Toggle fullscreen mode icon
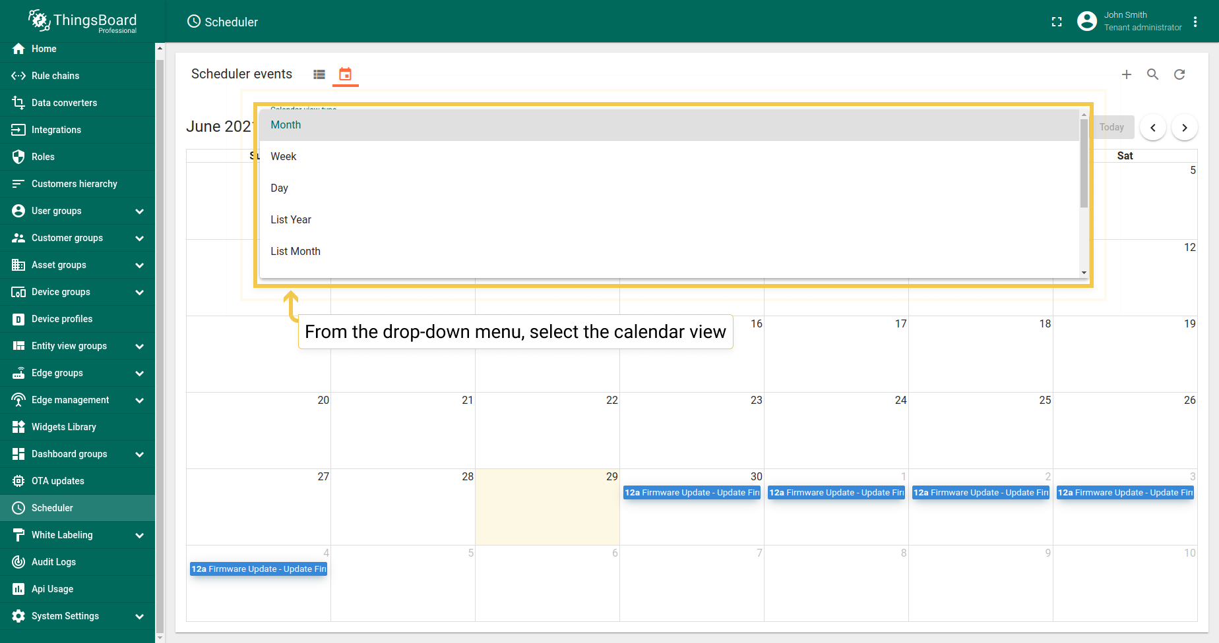The width and height of the screenshot is (1219, 643). pos(1057,22)
